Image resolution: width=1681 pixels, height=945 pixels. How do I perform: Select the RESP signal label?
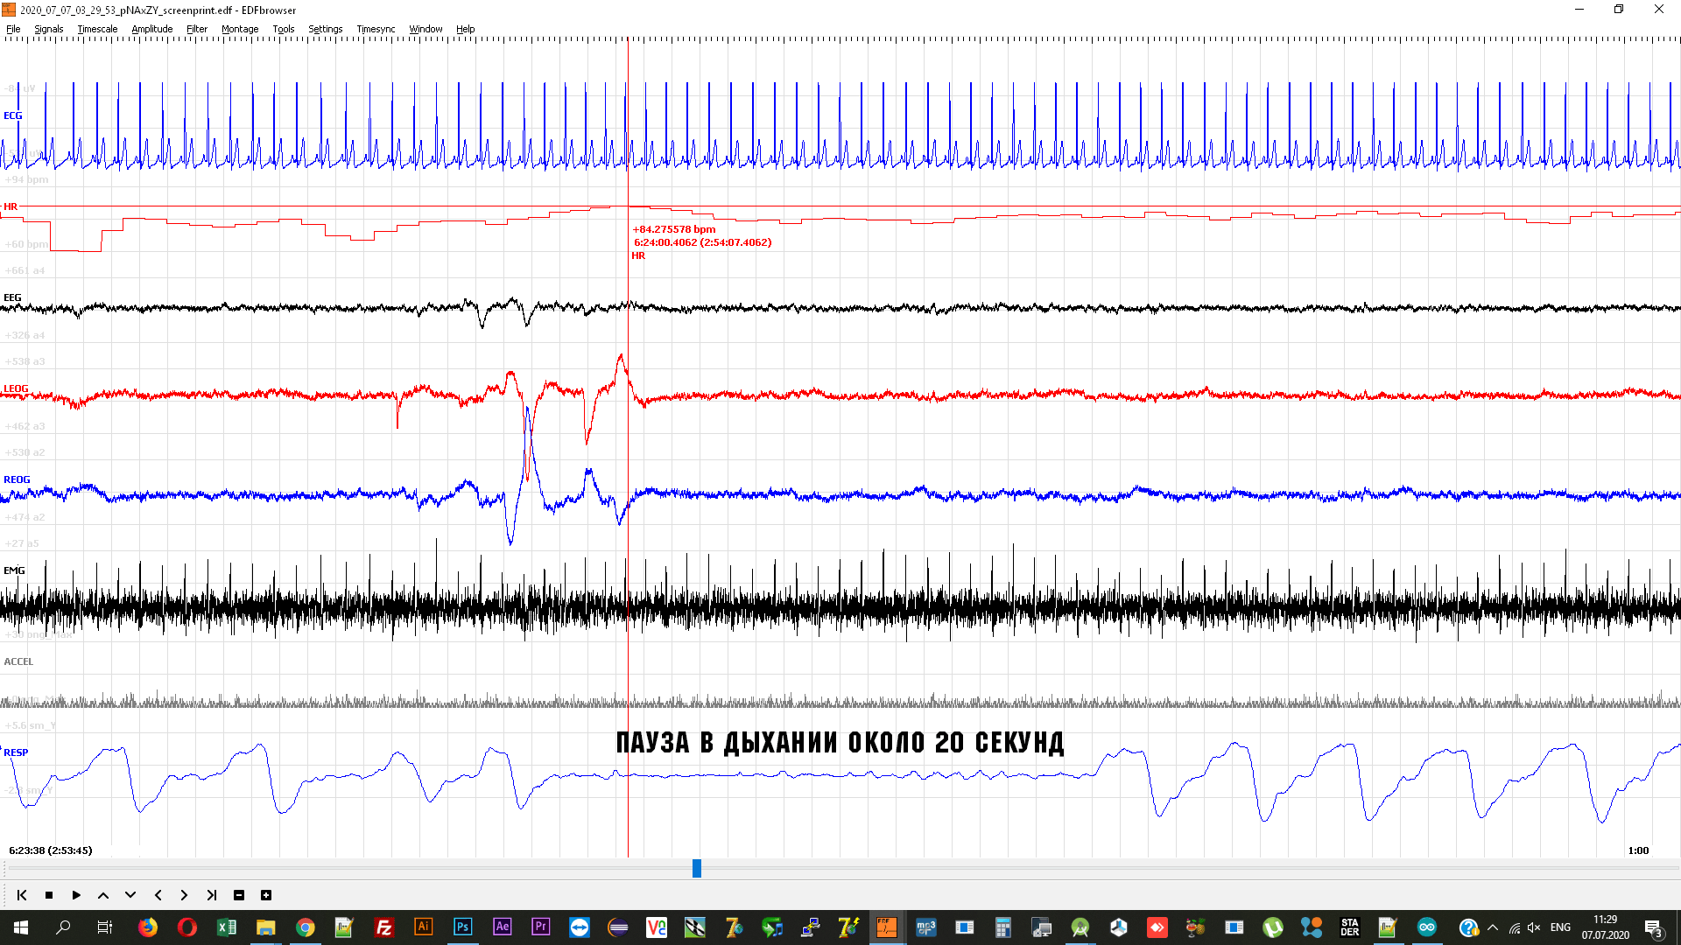16,752
